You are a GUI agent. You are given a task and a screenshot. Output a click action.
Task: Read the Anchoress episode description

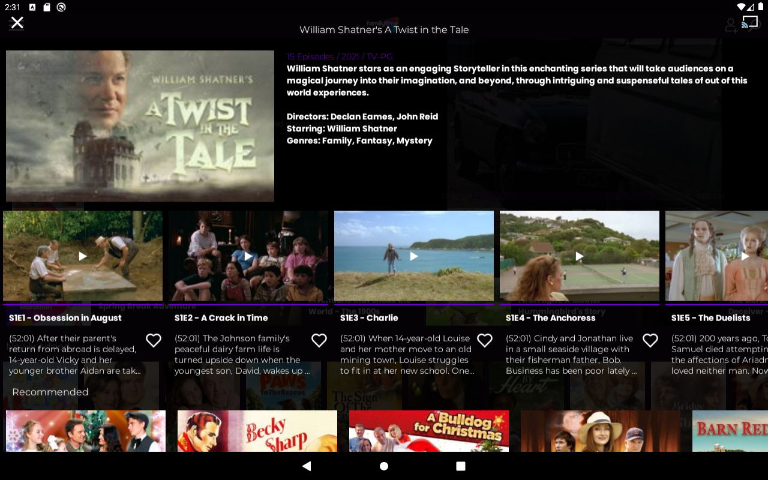[572, 355]
